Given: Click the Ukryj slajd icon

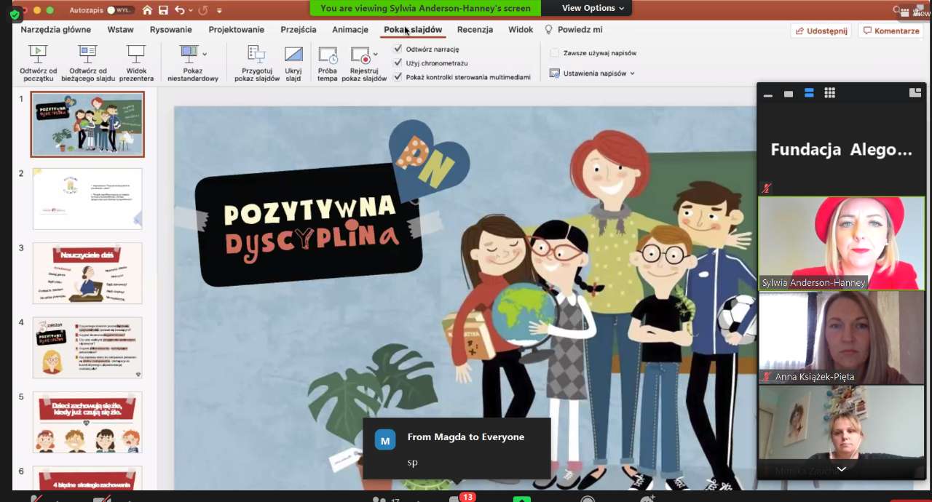Looking at the screenshot, I should click(293, 55).
